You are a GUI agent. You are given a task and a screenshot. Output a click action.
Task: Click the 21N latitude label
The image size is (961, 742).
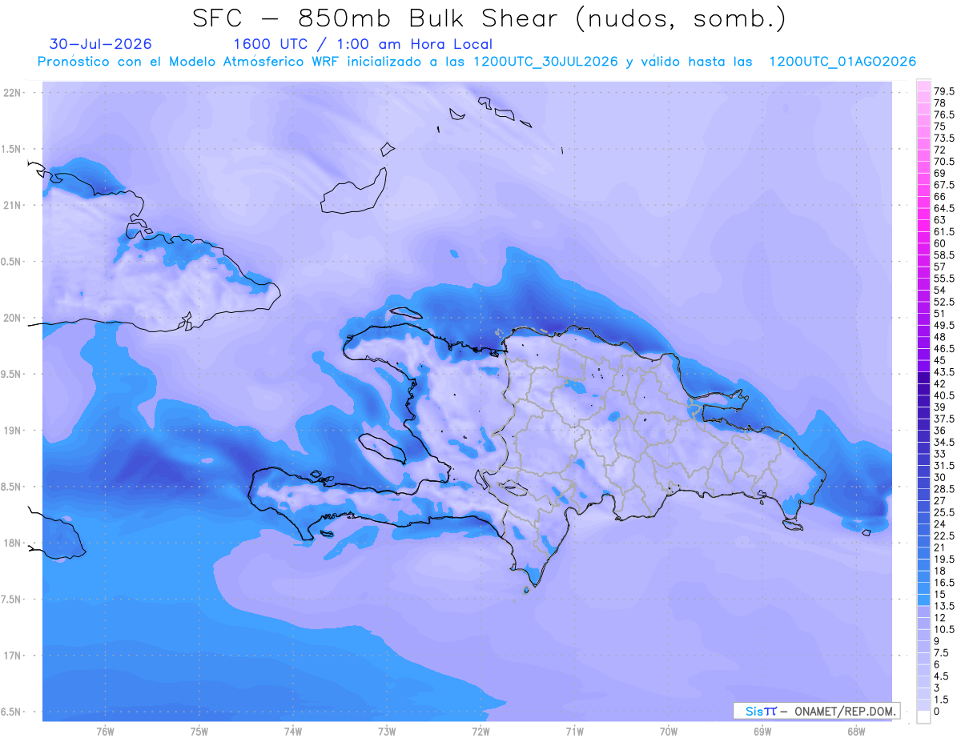tap(13, 205)
